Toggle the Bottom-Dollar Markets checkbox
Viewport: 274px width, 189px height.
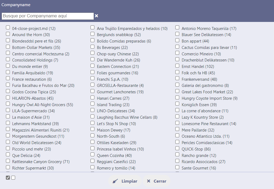(x=8, y=47)
